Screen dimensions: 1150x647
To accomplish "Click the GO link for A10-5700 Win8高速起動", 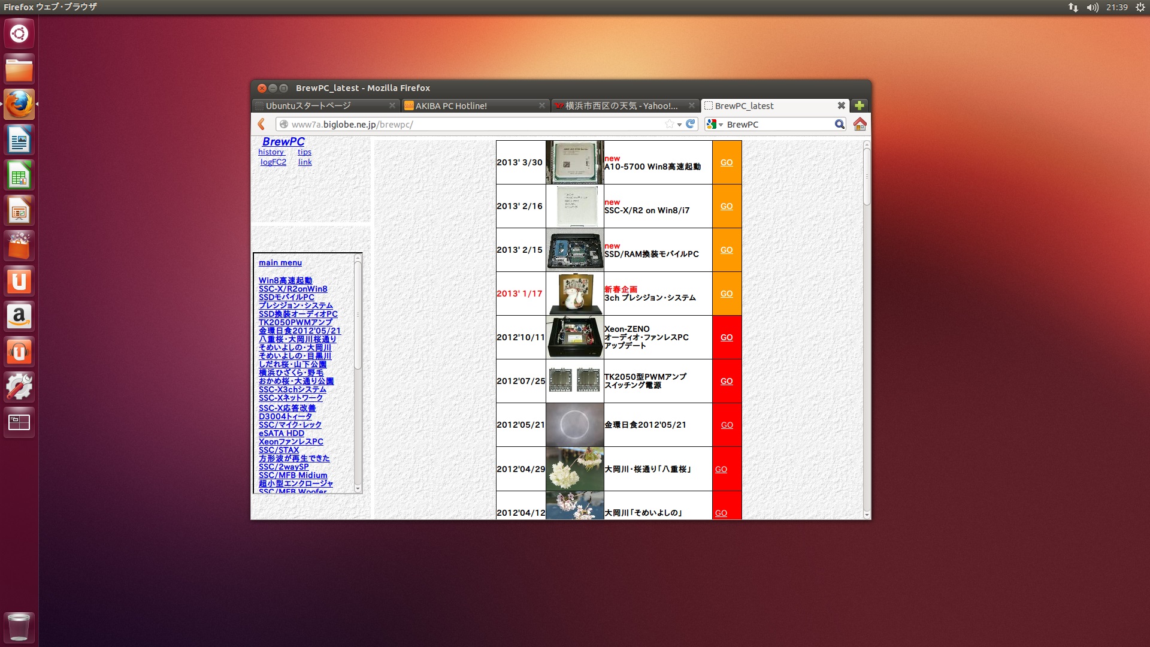I will [x=726, y=162].
